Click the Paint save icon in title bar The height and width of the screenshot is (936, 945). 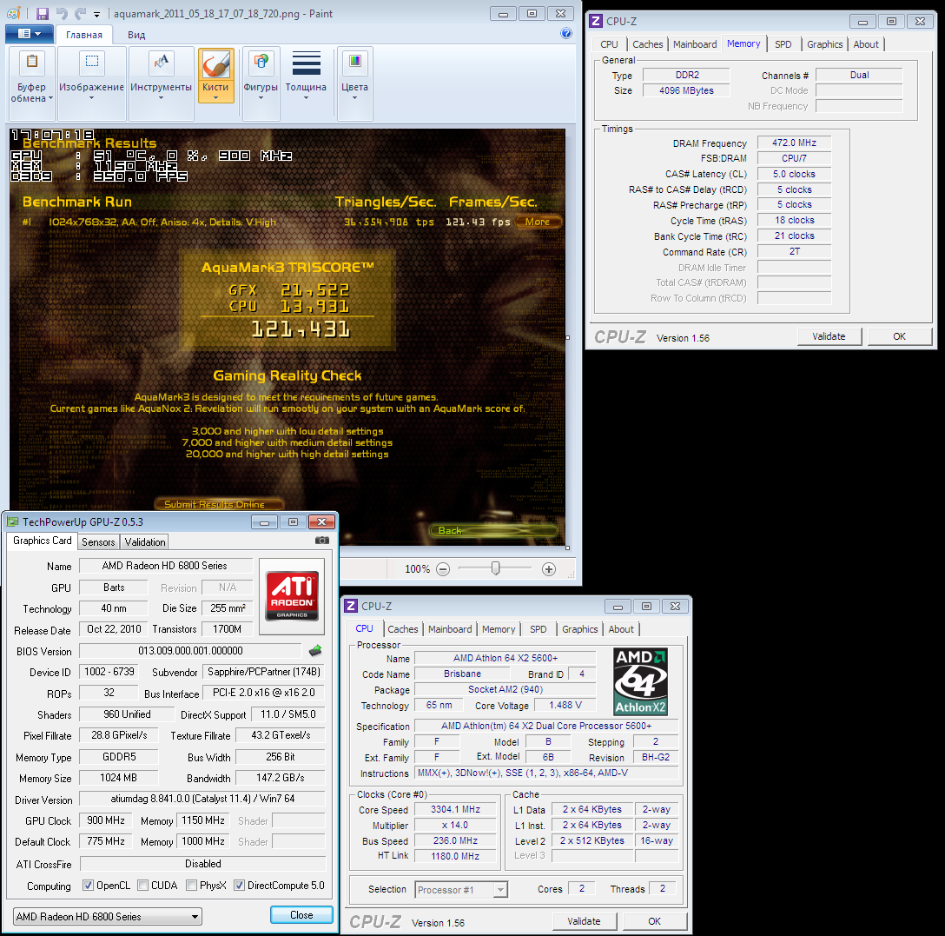tap(43, 13)
